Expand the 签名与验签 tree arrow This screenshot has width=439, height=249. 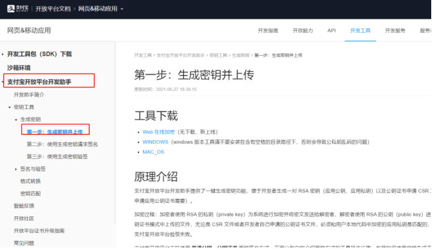pyautogui.click(x=16, y=169)
